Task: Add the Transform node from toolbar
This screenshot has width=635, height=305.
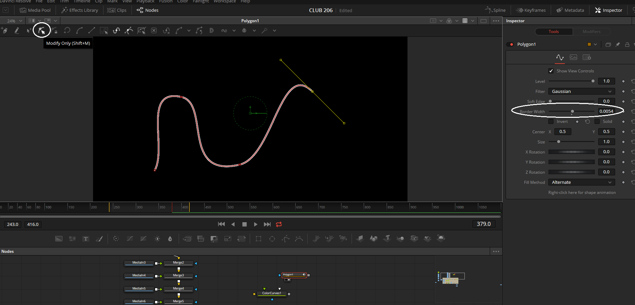Action: (x=241, y=239)
